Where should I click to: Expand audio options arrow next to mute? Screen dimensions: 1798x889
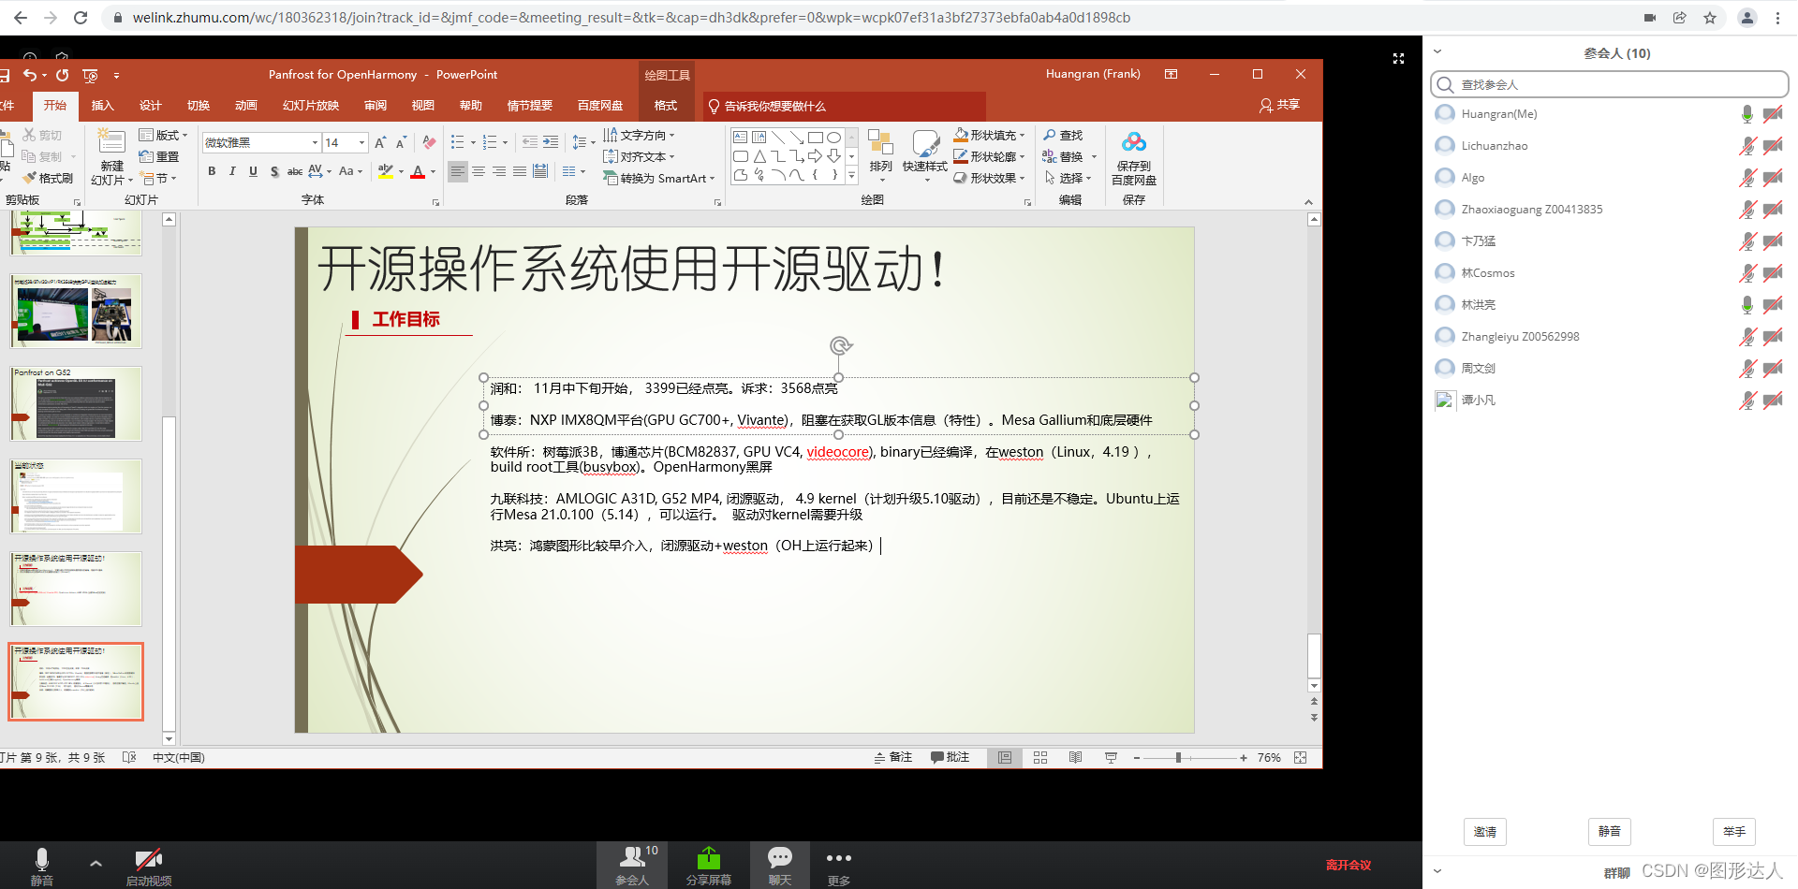point(96,864)
